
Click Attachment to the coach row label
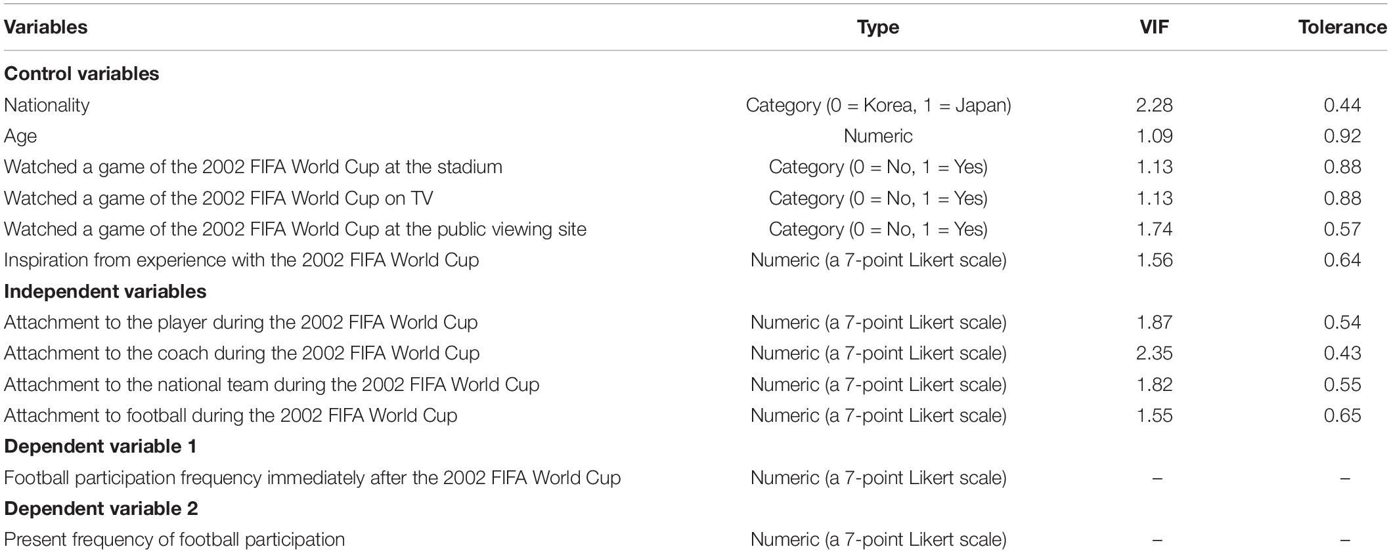(242, 353)
